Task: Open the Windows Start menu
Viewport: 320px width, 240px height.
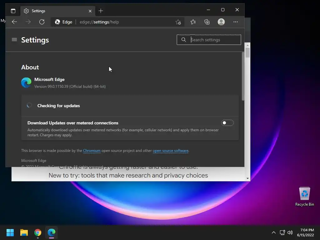Action: tap(10, 232)
